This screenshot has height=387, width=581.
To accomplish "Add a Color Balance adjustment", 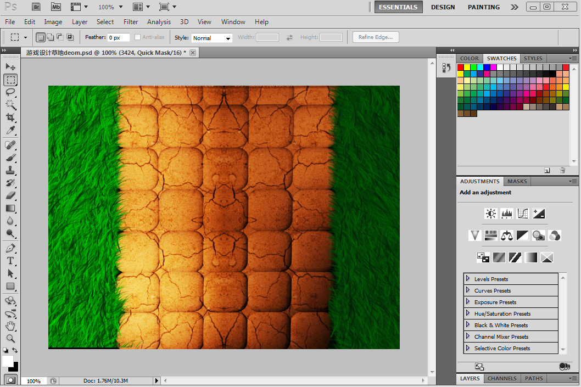I will tap(506, 235).
